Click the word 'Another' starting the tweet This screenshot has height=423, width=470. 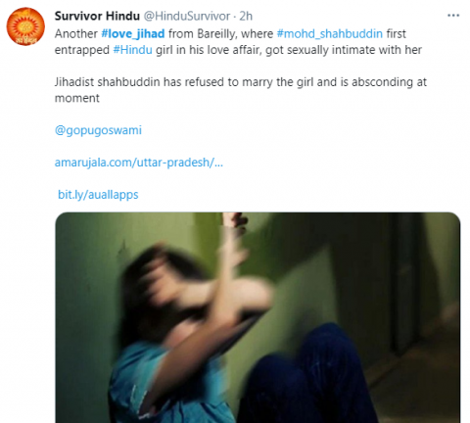[x=76, y=34]
